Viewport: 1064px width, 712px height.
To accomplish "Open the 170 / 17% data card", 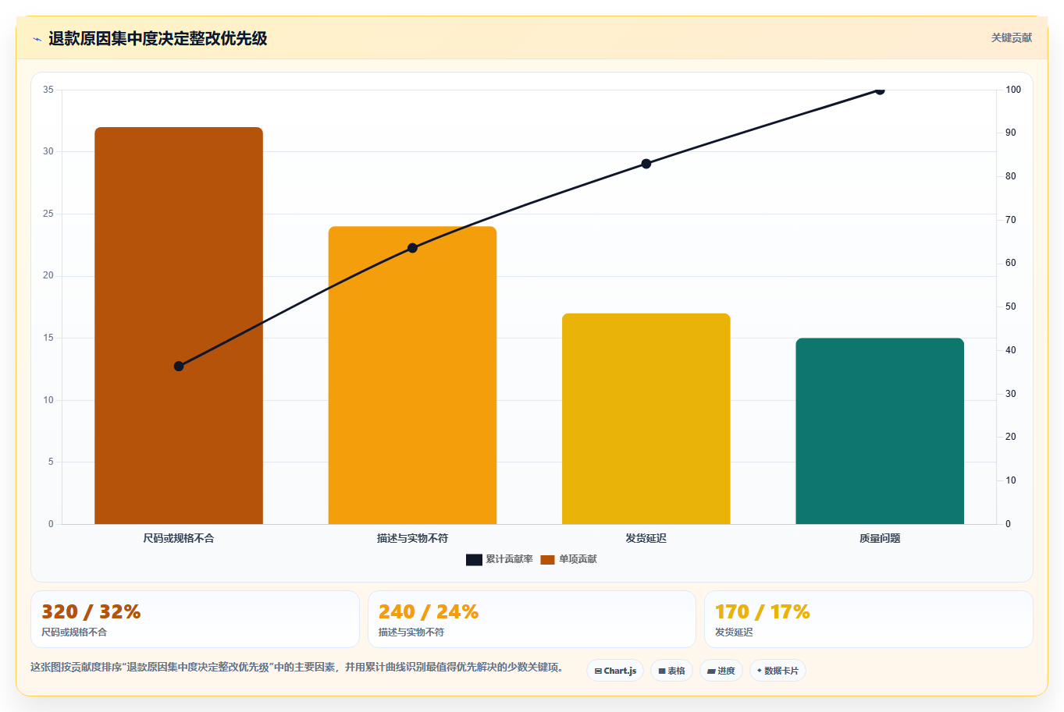I will 868,619.
